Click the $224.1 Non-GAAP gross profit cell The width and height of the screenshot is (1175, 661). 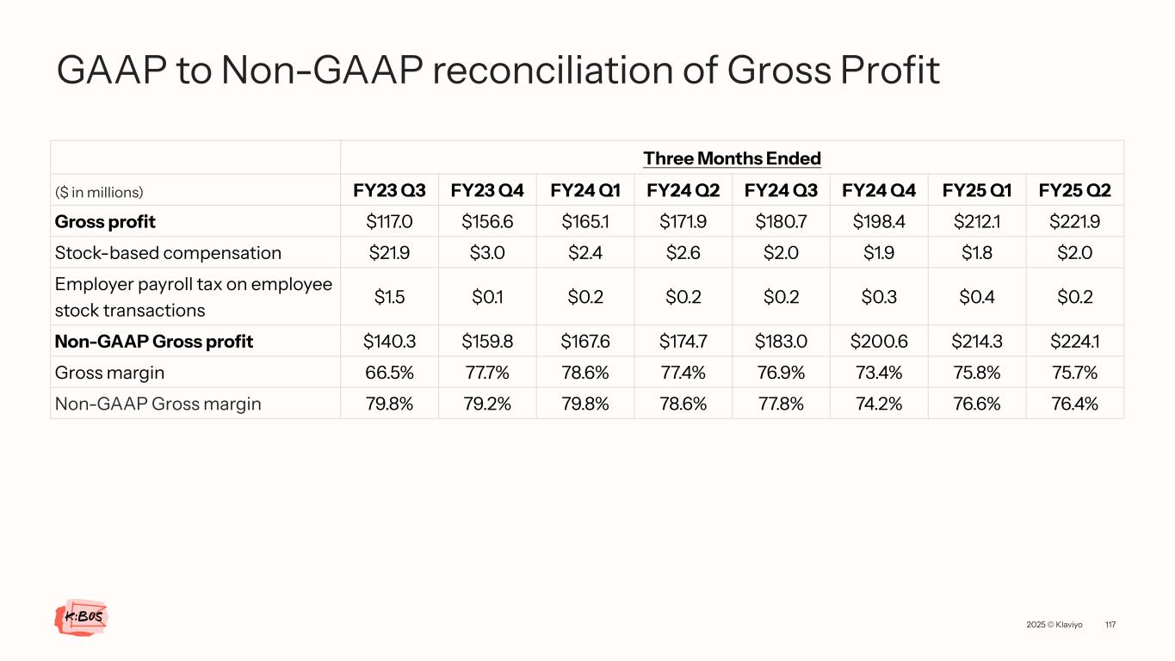click(x=1074, y=342)
